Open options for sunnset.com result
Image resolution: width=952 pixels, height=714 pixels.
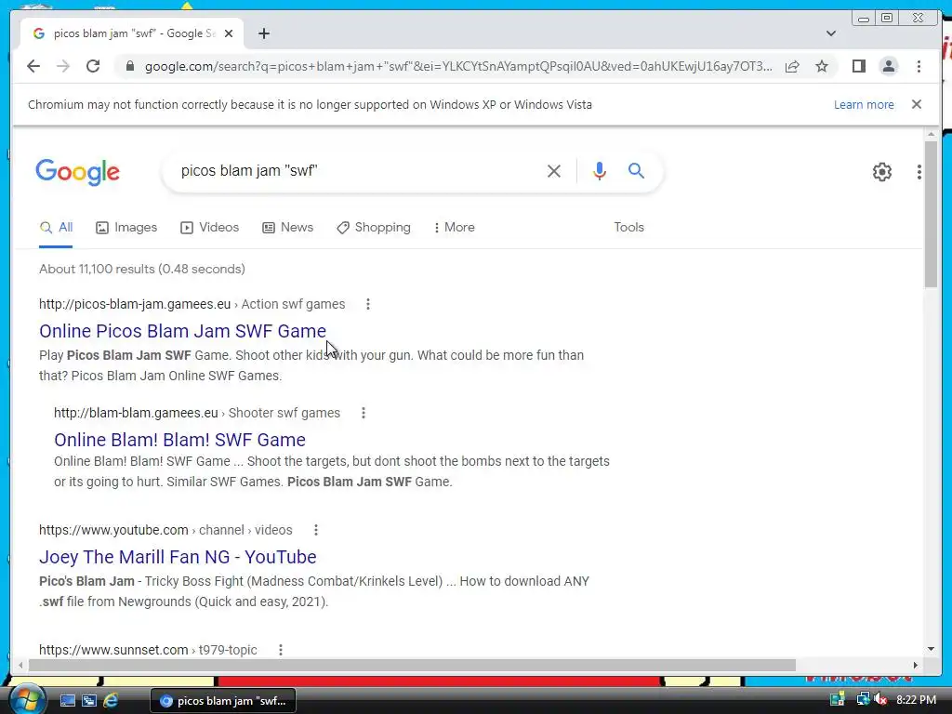281,650
